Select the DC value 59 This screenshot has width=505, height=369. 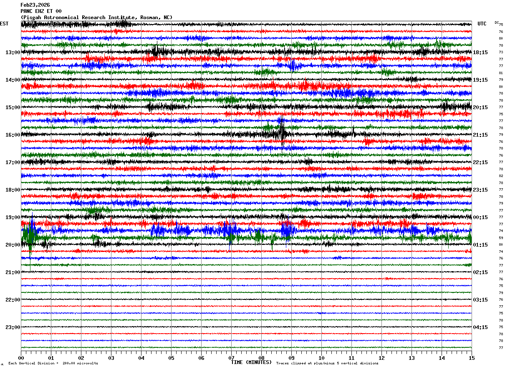501,238
